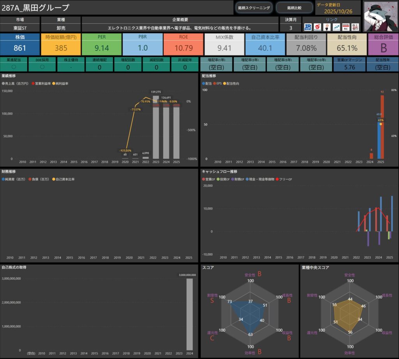Open the 銘柄スクリーニング page

pyautogui.click(x=254, y=8)
